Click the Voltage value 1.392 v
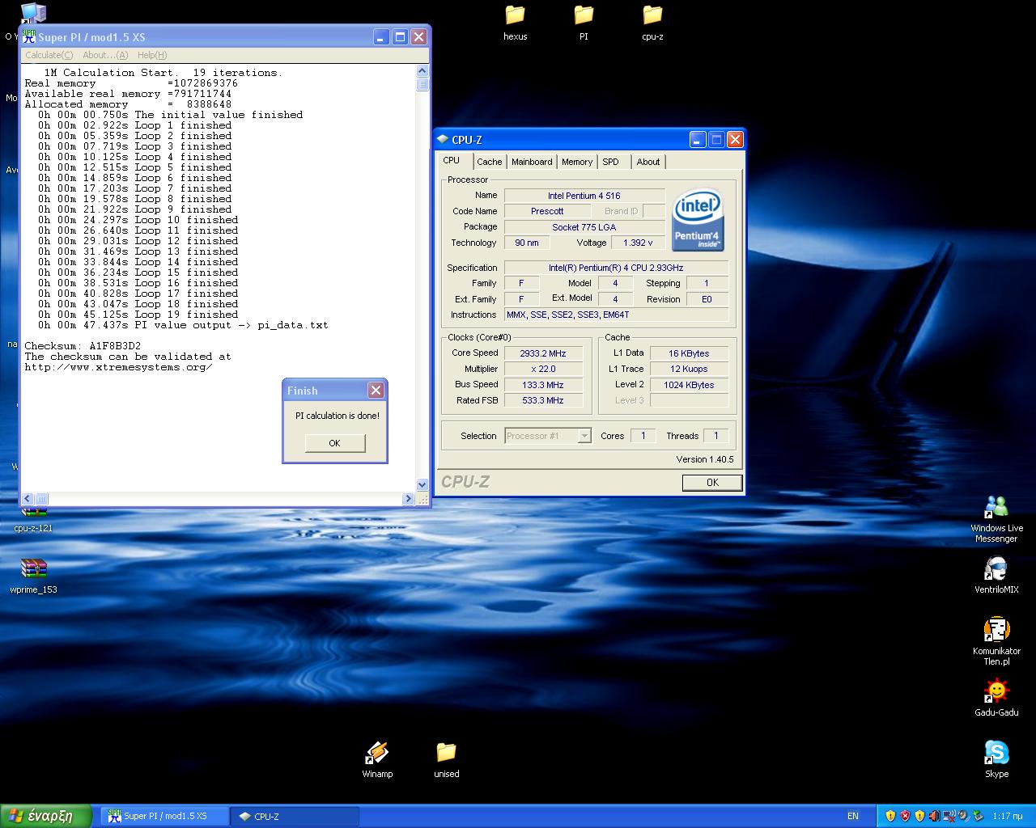The height and width of the screenshot is (828, 1036). tap(638, 243)
